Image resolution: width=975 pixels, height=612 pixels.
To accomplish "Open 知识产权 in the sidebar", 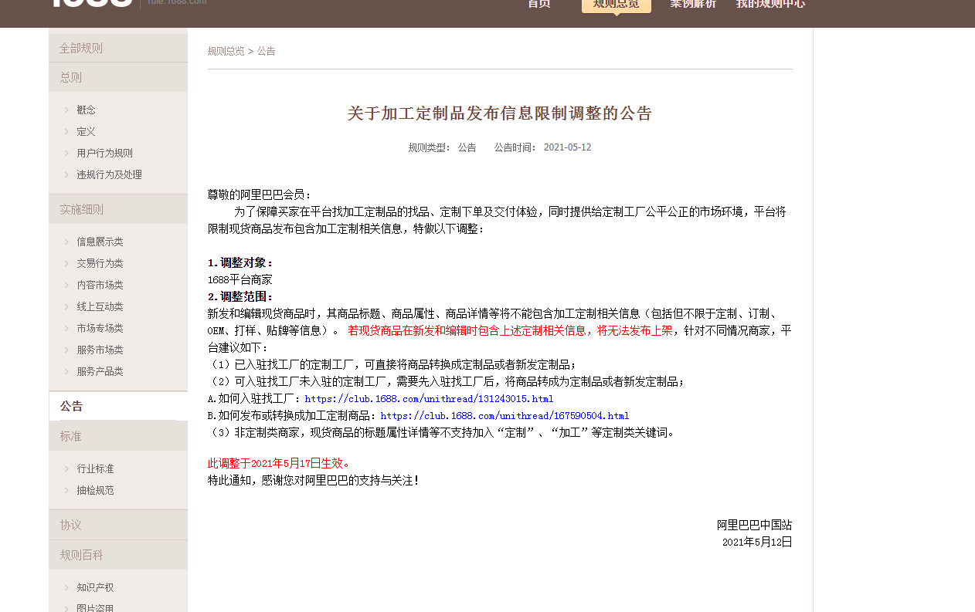I will pyautogui.click(x=95, y=587).
